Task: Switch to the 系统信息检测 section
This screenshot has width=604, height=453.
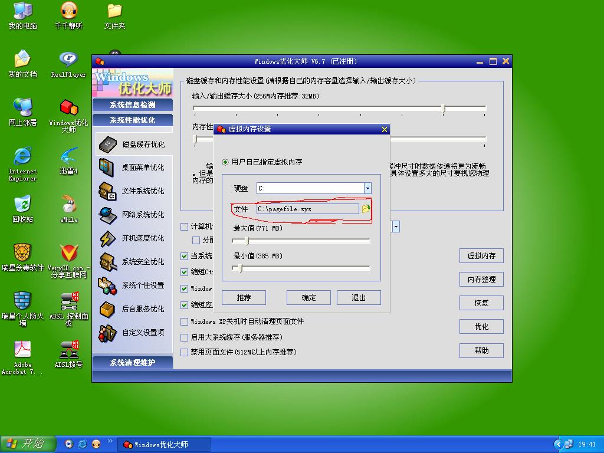Action: tap(133, 105)
